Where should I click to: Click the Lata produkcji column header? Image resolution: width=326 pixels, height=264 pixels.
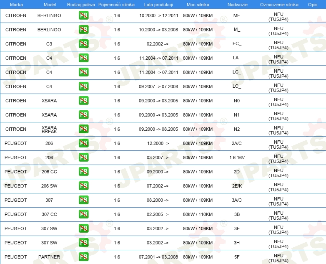(158, 5)
